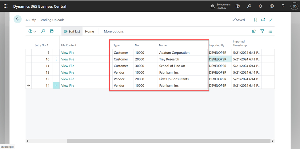Open the Tell Me search in the header
300x149 pixels.
pos(249,6)
